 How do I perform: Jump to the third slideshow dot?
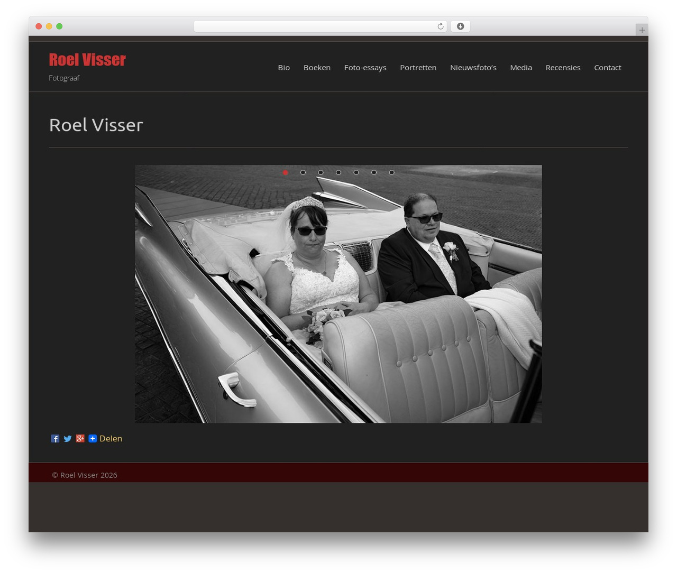point(321,172)
